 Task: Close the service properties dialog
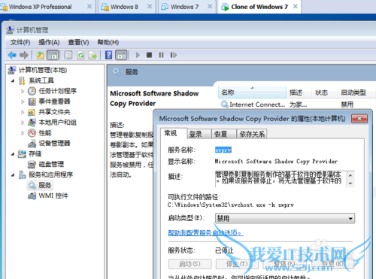point(359,119)
